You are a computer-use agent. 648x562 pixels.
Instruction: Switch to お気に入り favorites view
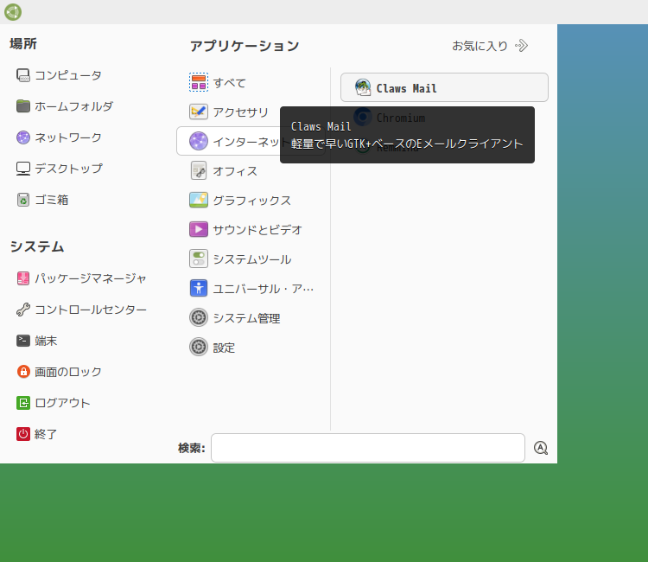click(x=490, y=46)
